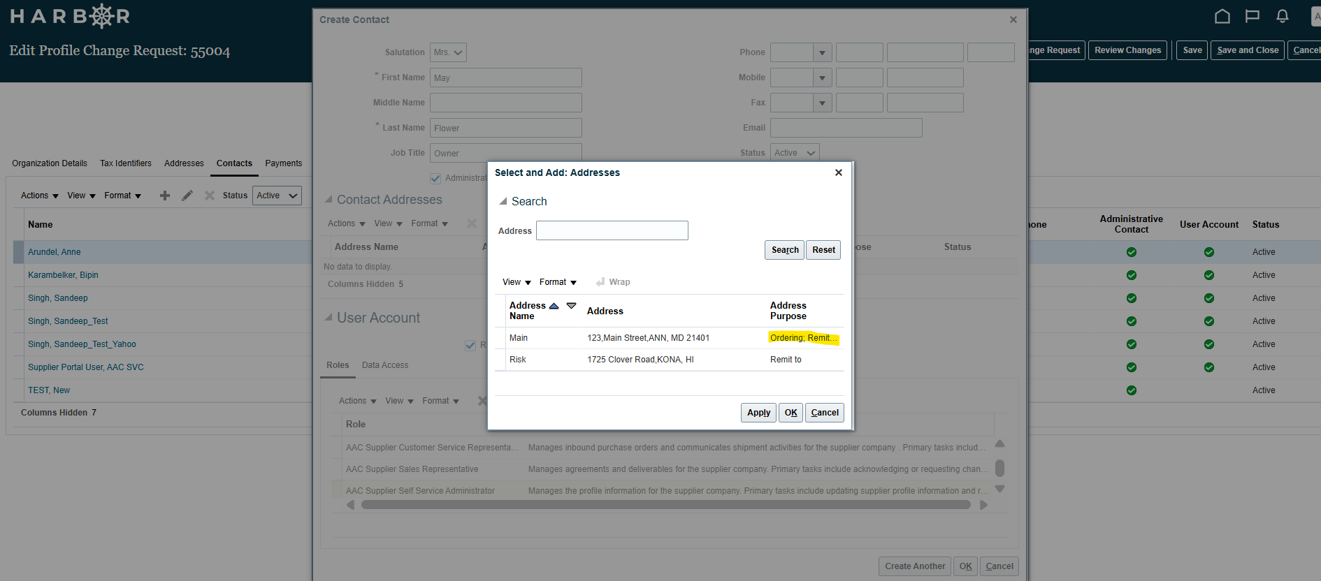Close the Select and Add: Addresses dialog
This screenshot has width=1321, height=581.
(839, 172)
